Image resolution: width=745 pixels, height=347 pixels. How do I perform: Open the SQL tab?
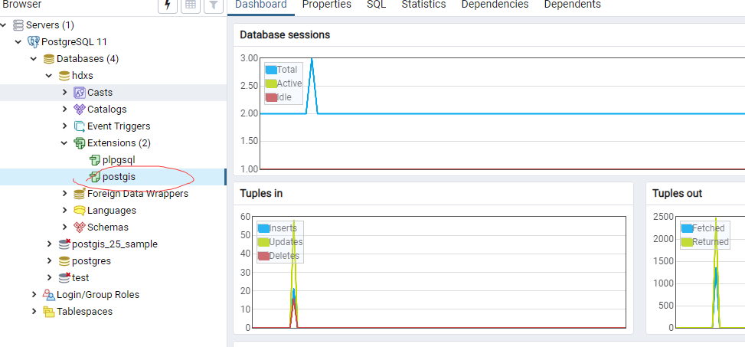coord(376,5)
